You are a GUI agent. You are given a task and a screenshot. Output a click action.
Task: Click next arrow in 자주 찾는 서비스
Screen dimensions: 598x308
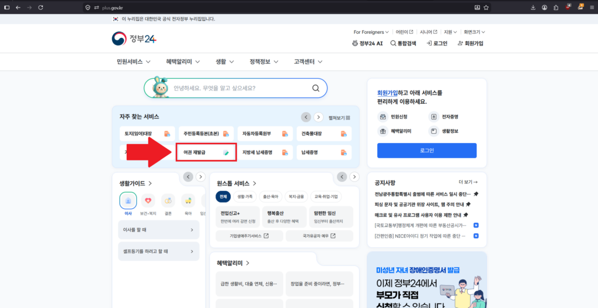[x=318, y=117]
